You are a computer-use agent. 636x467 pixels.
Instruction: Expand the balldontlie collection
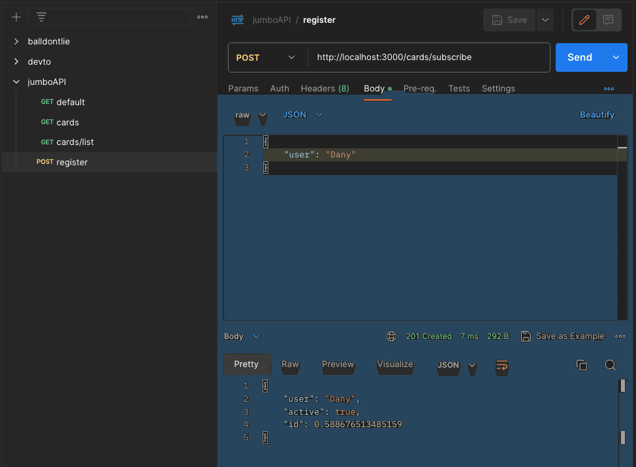pyautogui.click(x=16, y=41)
